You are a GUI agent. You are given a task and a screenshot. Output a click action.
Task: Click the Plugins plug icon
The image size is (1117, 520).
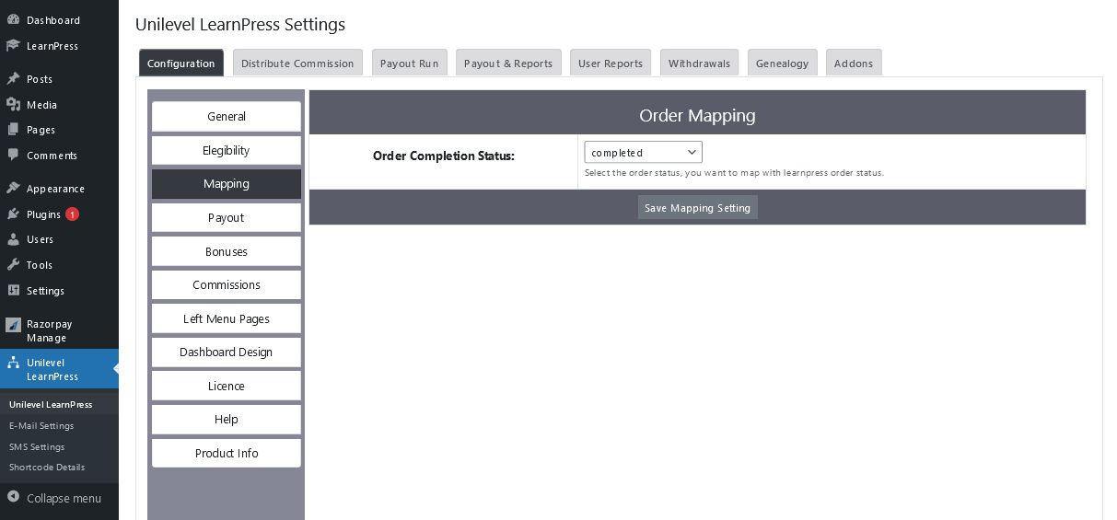pos(13,214)
